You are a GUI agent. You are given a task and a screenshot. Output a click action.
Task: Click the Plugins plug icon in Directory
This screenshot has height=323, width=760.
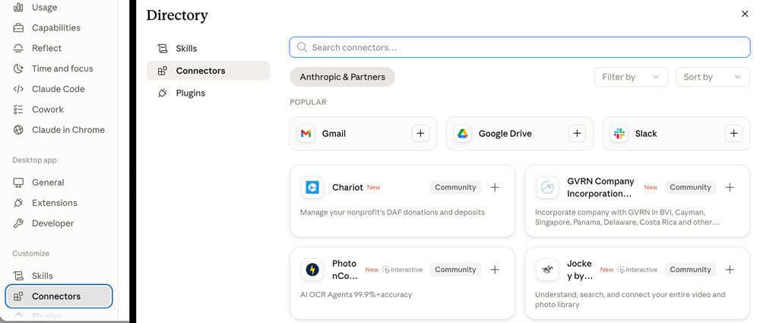163,93
